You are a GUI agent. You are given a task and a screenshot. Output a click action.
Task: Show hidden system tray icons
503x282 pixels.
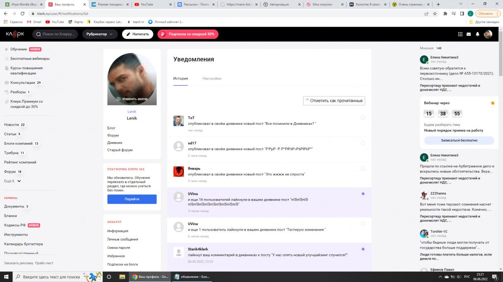[440, 277]
